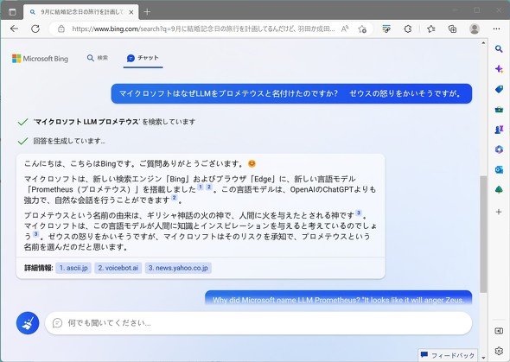Open sidebar Search magnifier icon
Viewport: 510px width, 362px height.
point(499,49)
